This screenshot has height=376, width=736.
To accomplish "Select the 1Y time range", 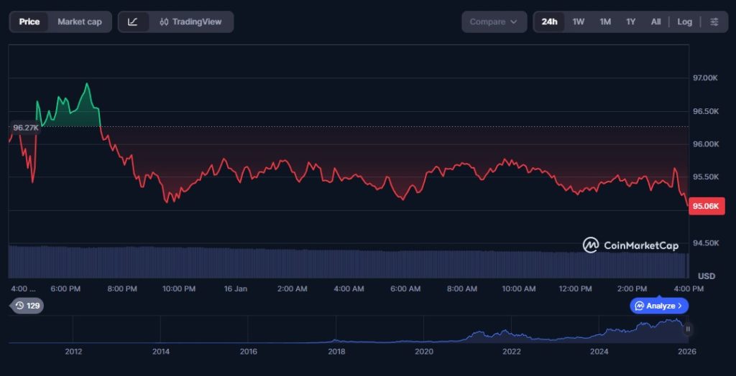I will [x=630, y=22].
